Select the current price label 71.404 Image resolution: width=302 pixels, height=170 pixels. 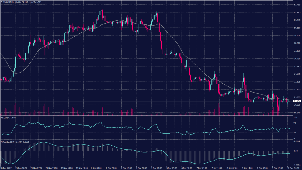pyautogui.click(x=297, y=101)
